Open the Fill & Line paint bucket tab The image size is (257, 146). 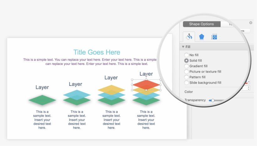click(189, 37)
